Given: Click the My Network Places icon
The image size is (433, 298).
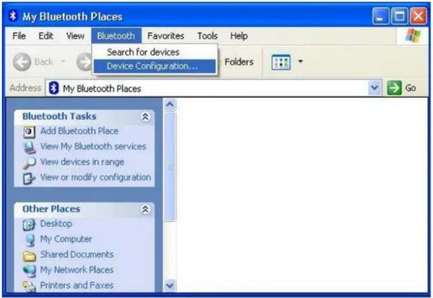Looking at the screenshot, I should tap(29, 271).
